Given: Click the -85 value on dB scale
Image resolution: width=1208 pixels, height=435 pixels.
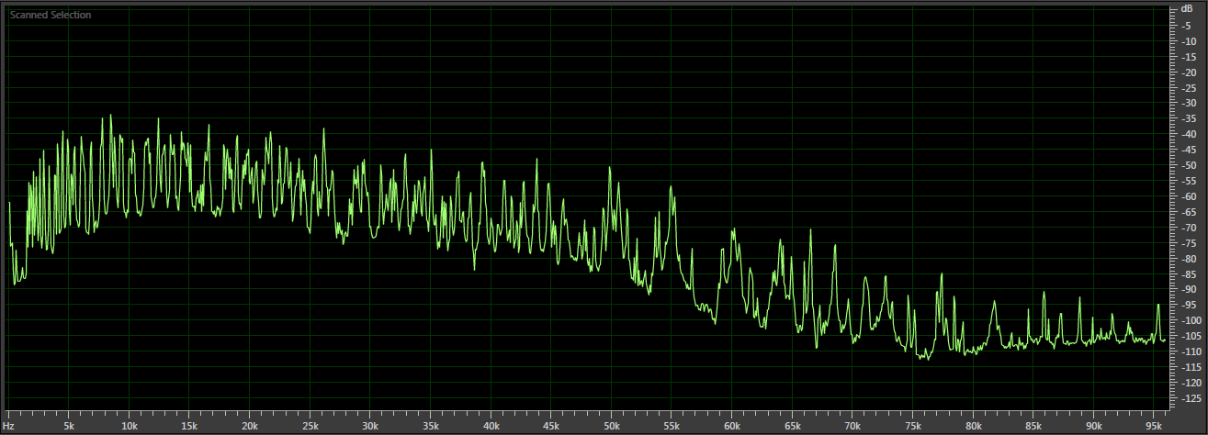Looking at the screenshot, I should (x=1188, y=273).
